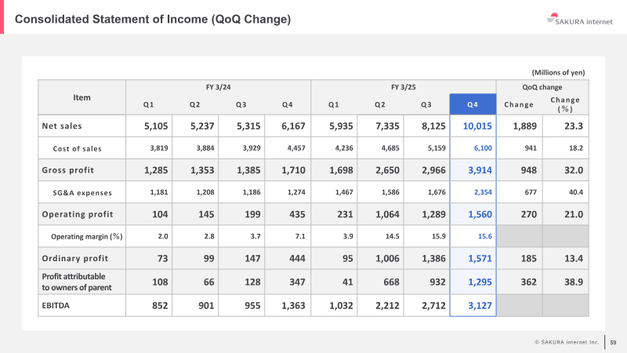This screenshot has width=627, height=353.
Task: Select the Millions of yen note
Action: pos(558,72)
